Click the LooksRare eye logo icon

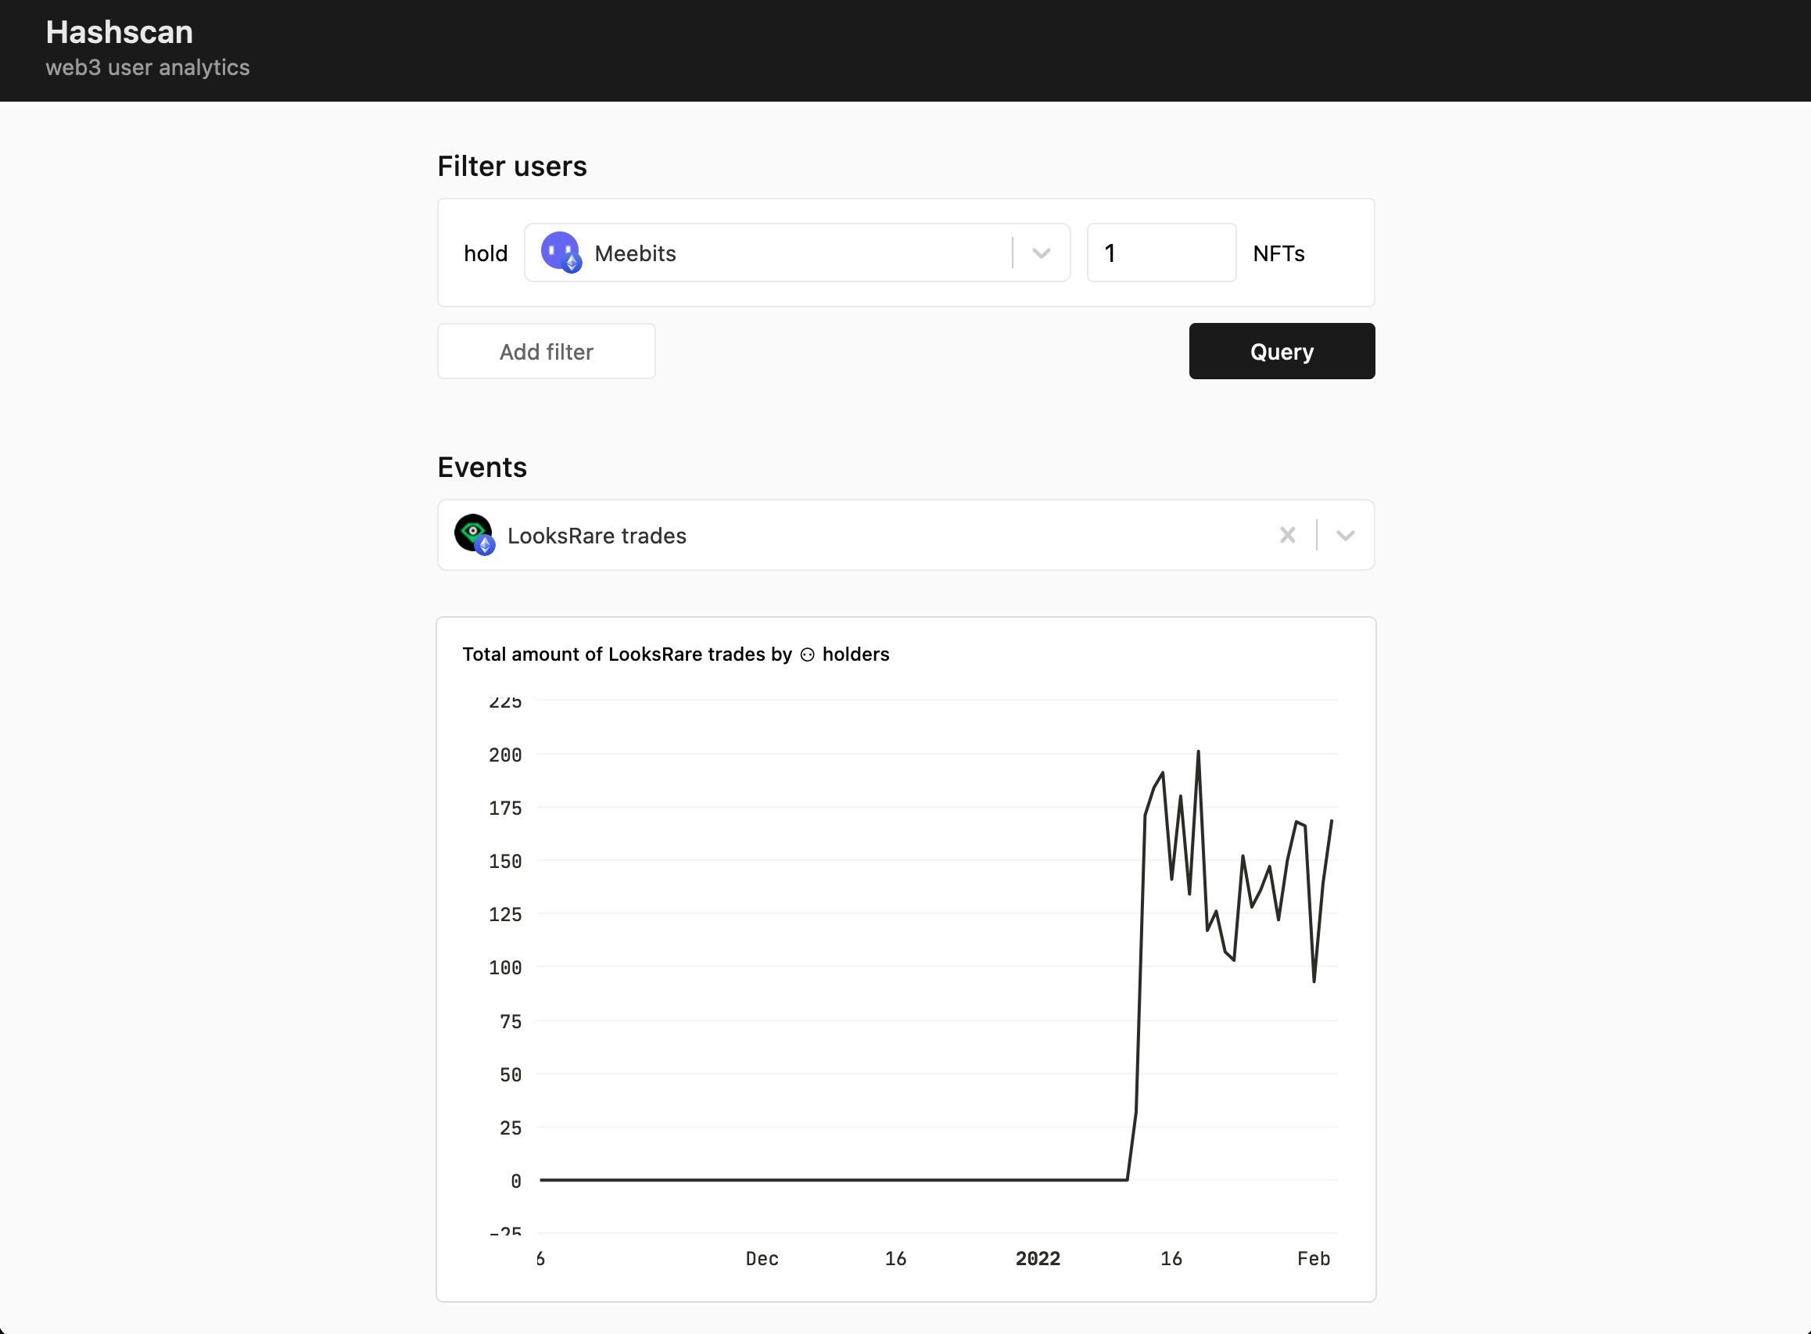pos(475,535)
